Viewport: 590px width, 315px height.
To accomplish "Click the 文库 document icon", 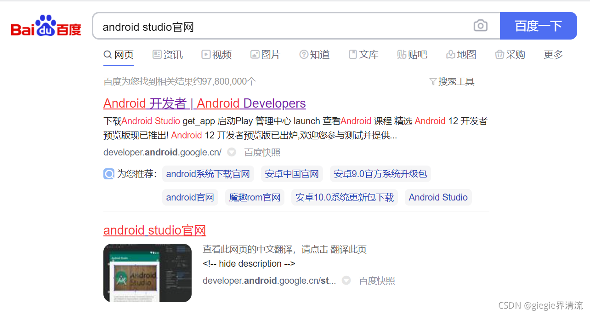I will pyautogui.click(x=353, y=55).
